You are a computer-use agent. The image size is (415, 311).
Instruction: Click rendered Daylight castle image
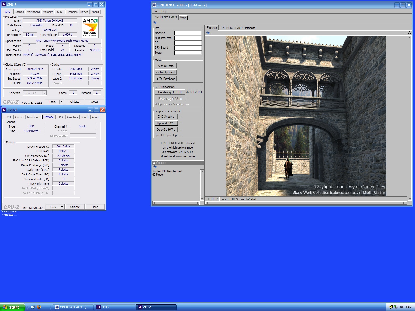(x=306, y=116)
